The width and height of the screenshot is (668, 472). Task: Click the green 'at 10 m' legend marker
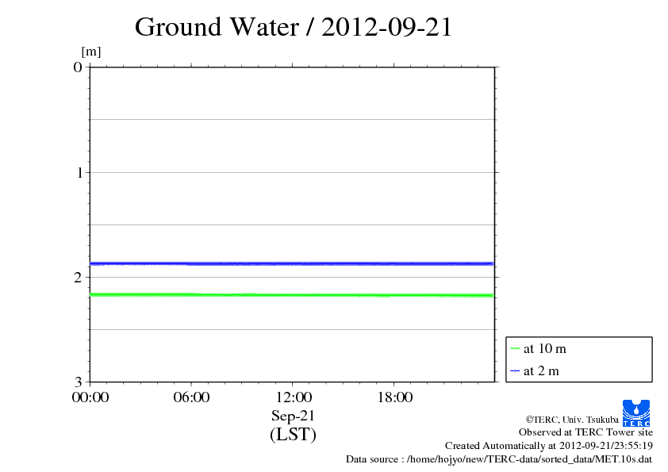coord(515,349)
